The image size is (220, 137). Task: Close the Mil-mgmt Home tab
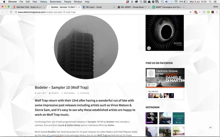pos(114,7)
